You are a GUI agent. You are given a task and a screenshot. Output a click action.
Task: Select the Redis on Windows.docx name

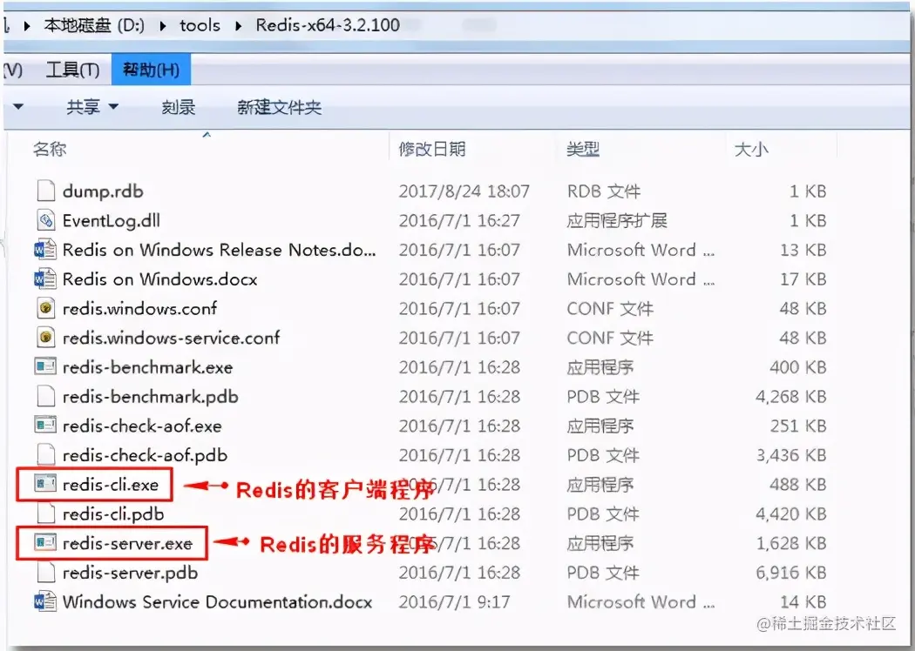coord(159,279)
